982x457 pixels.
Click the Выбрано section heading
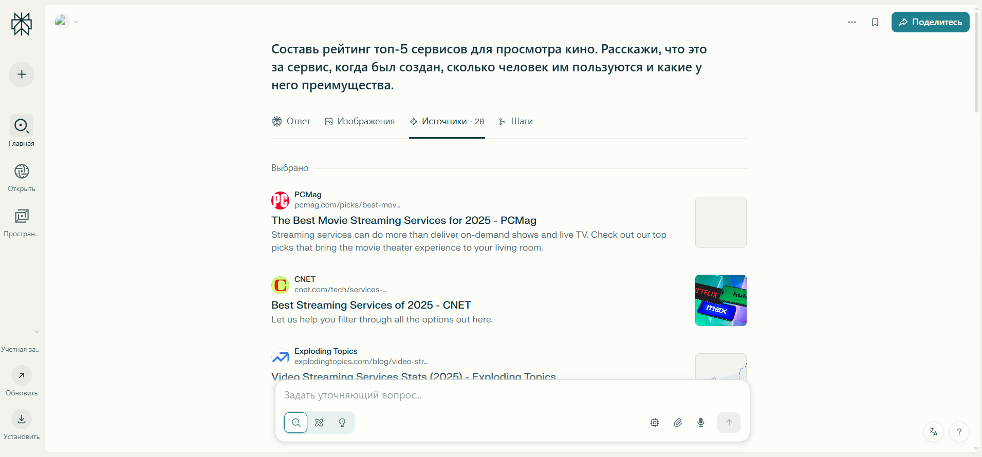pos(290,168)
